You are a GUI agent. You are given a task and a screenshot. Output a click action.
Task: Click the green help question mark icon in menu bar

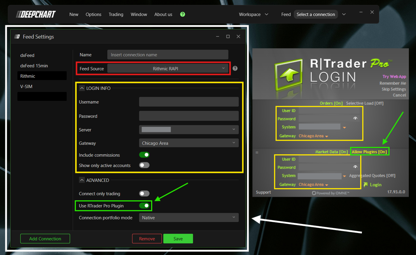(x=182, y=14)
